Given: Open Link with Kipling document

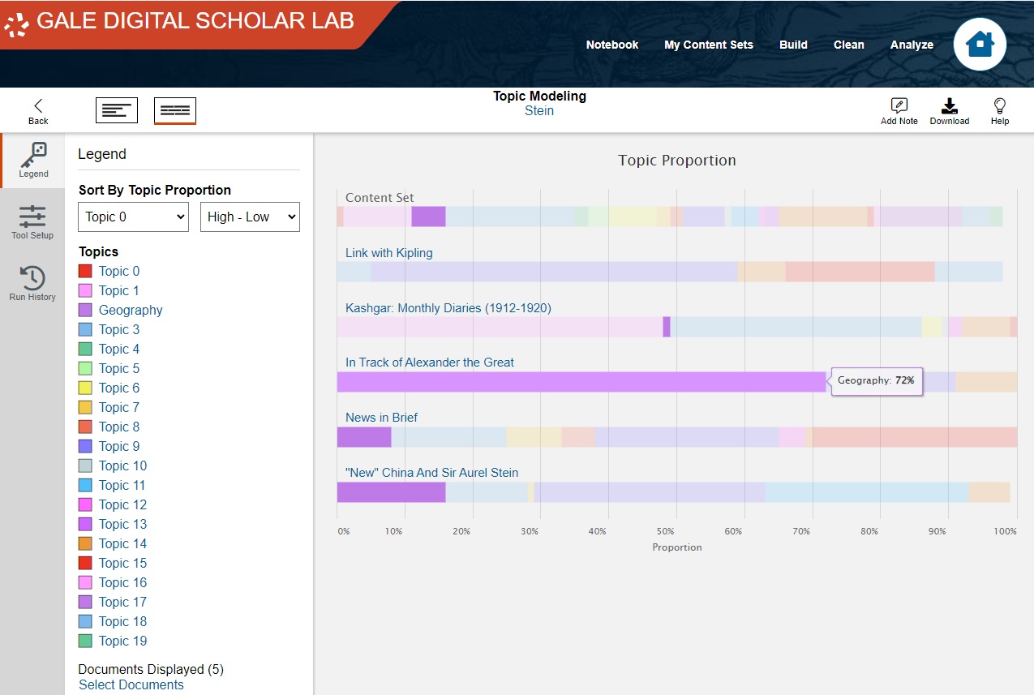Looking at the screenshot, I should (389, 252).
